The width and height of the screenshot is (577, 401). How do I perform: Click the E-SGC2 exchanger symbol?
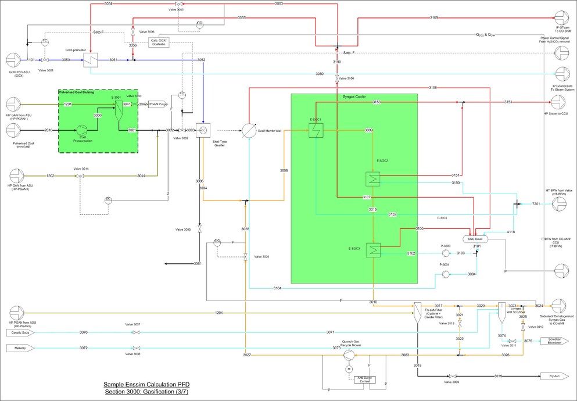[373, 179]
